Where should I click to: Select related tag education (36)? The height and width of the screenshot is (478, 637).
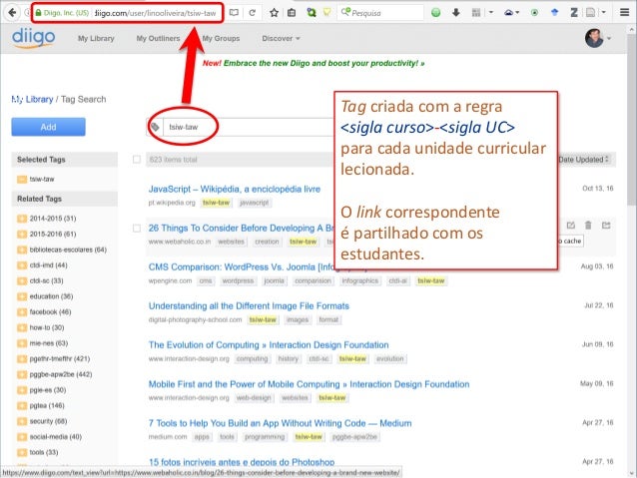click(51, 296)
